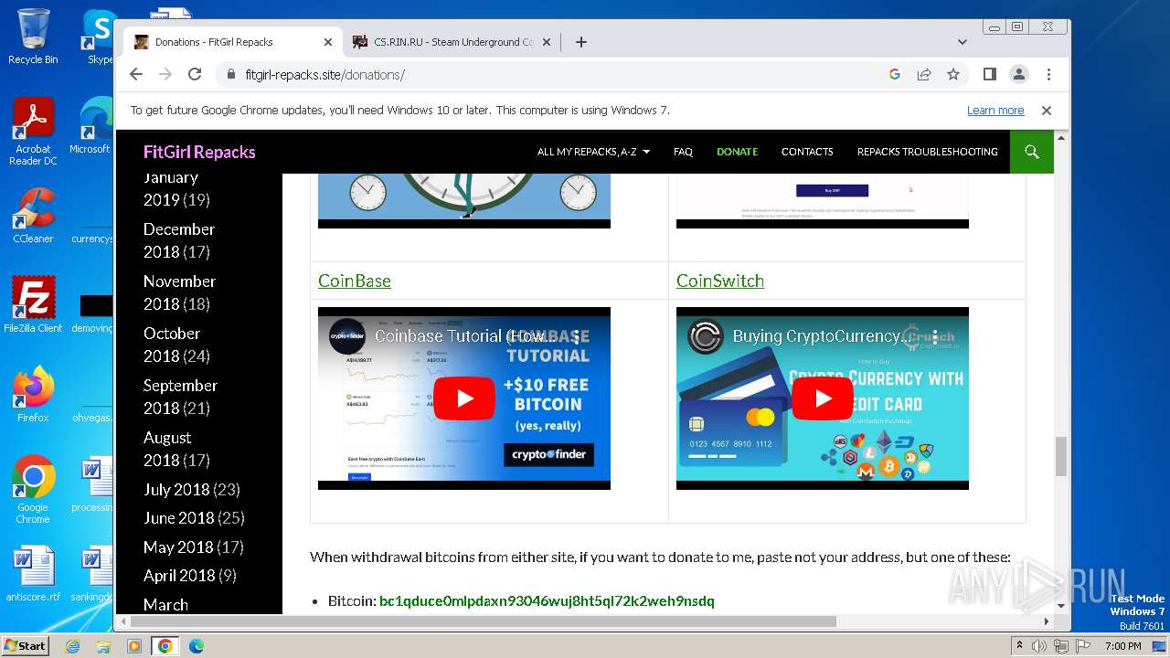The image size is (1170, 658).
Task: Open Internet Explorer from taskbar
Action: 73,646
